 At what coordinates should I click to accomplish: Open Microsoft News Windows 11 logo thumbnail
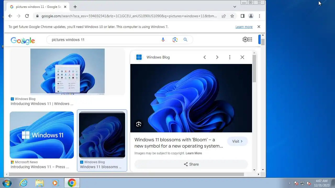coord(42,135)
